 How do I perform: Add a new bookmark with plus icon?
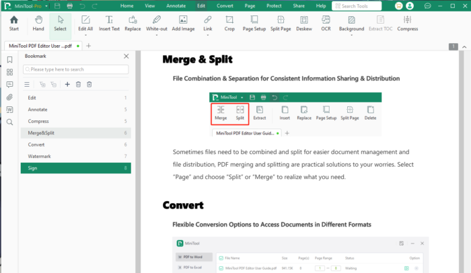pyautogui.click(x=67, y=84)
